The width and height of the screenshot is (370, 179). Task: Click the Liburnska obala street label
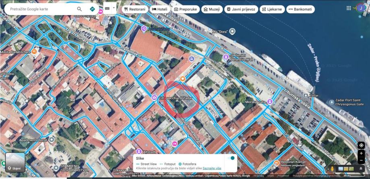click(x=298, y=98)
